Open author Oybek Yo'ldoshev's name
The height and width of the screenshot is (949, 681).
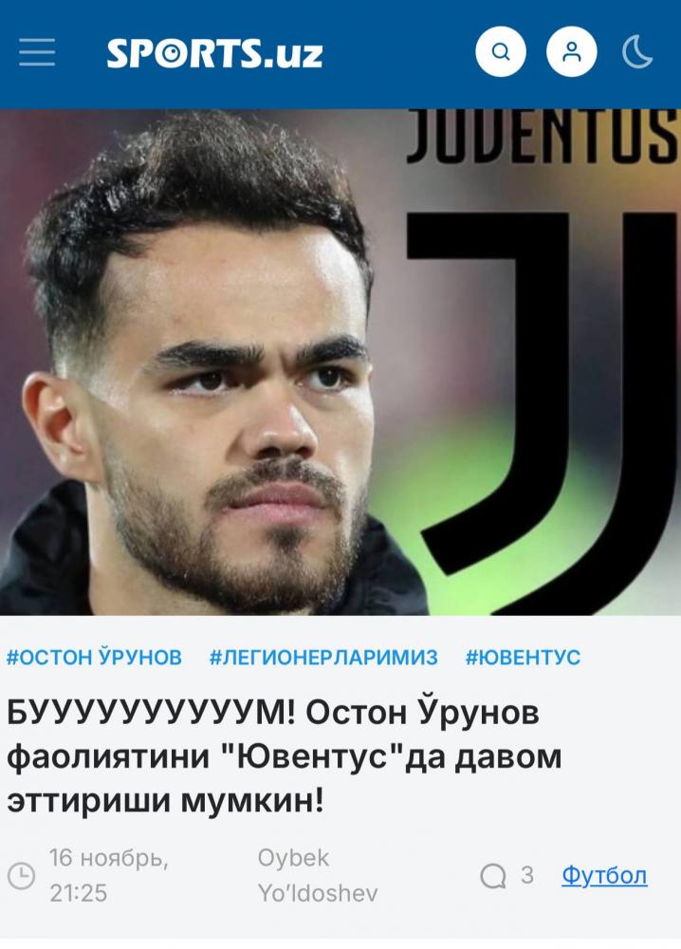pos(318,875)
